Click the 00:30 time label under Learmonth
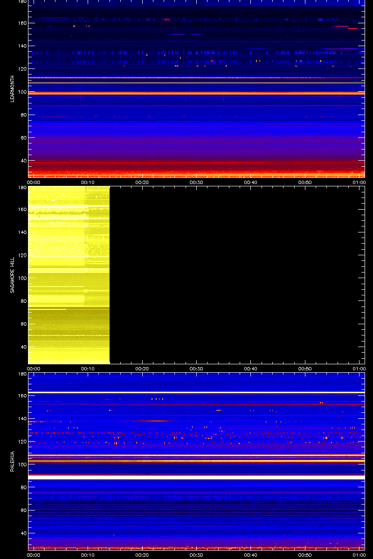 tap(196, 182)
